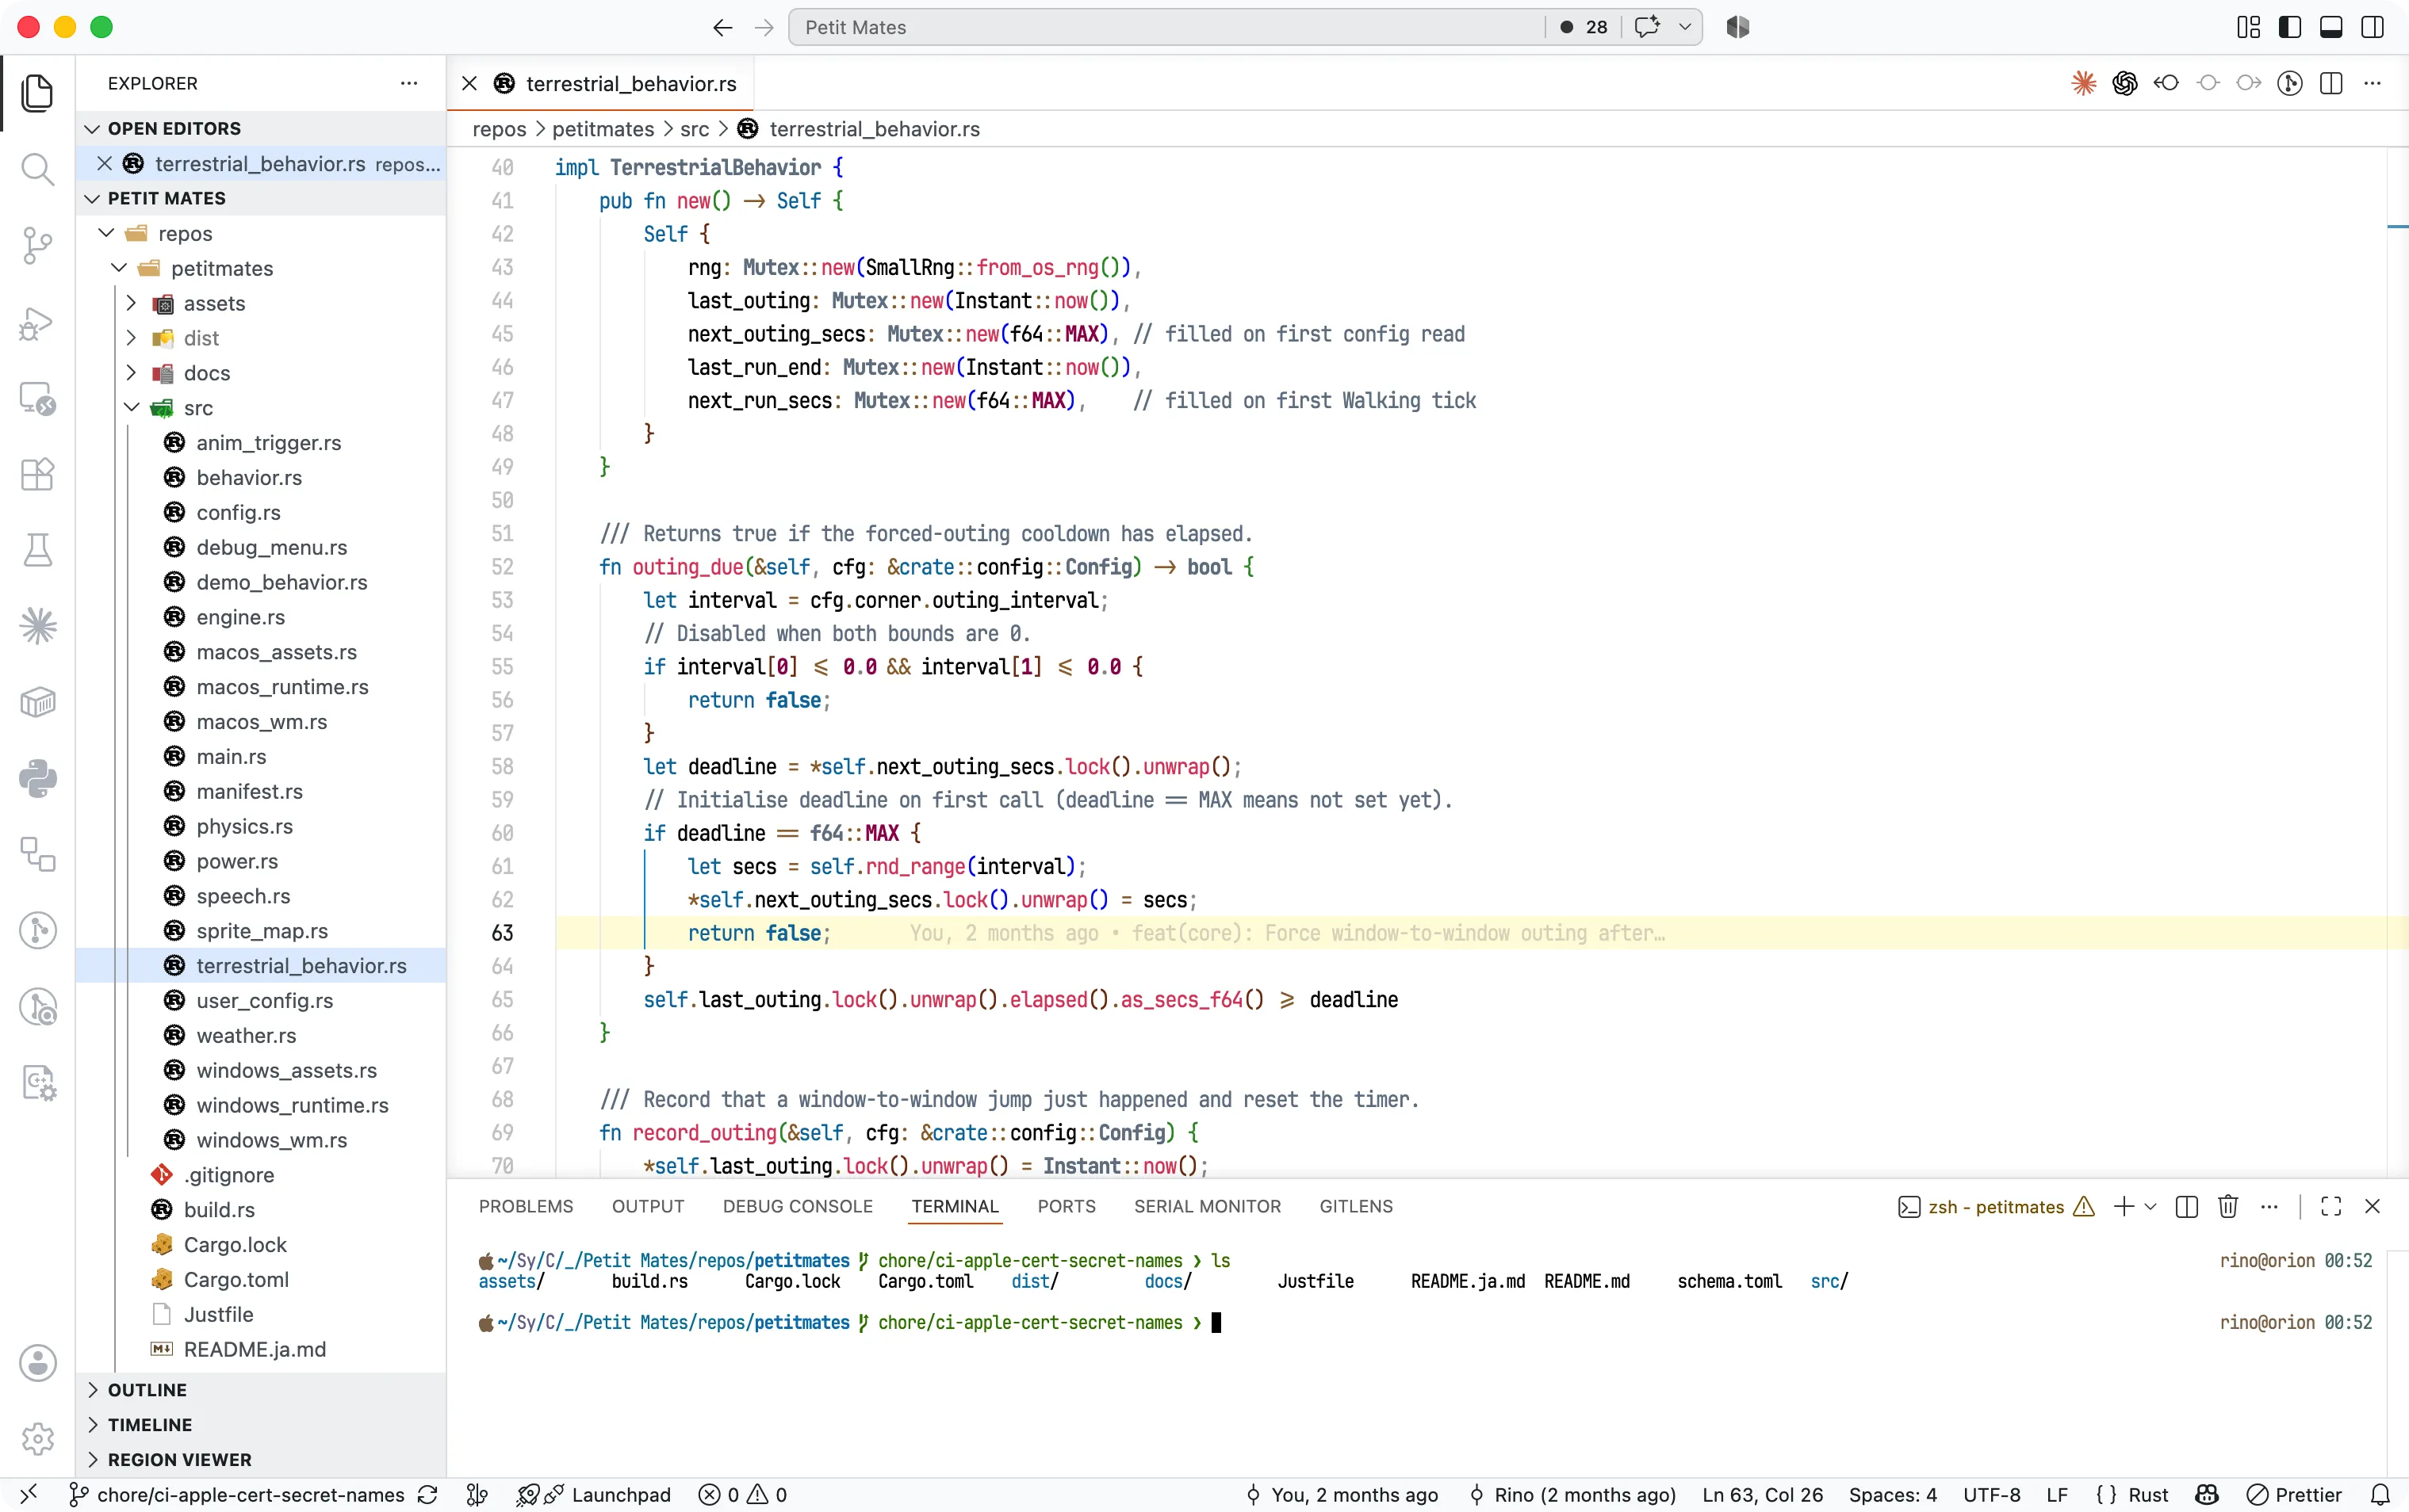This screenshot has height=1512, width=2409.
Task: Expand the dist folder
Action: pos(131,338)
